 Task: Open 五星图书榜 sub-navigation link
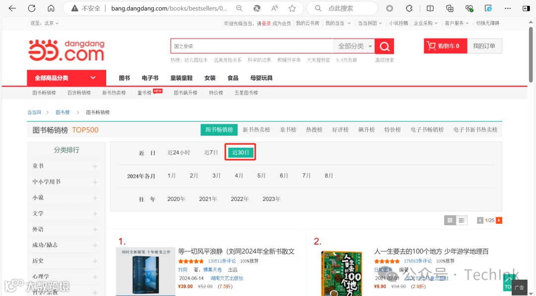point(246,93)
